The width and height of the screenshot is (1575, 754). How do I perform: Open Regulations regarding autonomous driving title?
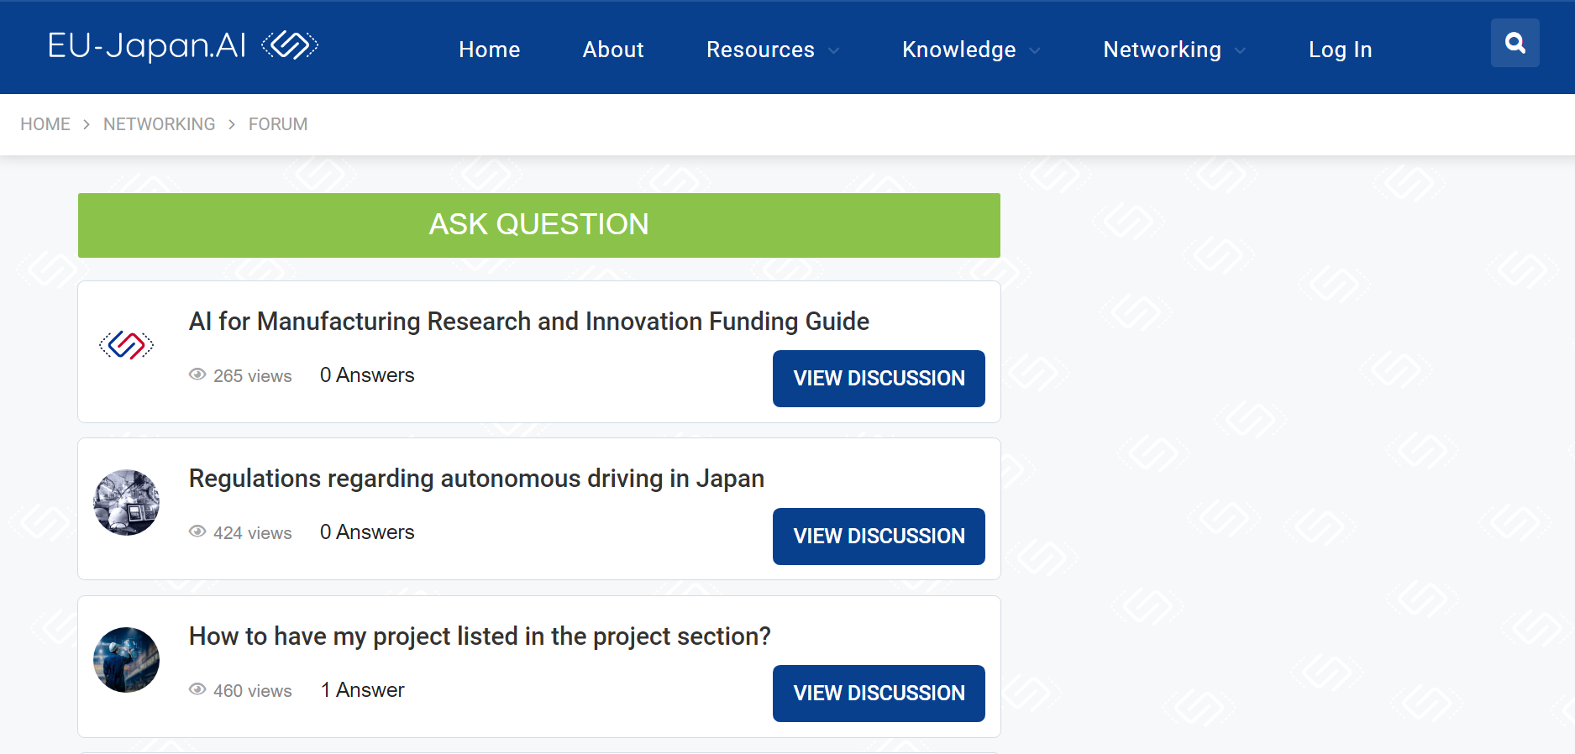pos(476,479)
